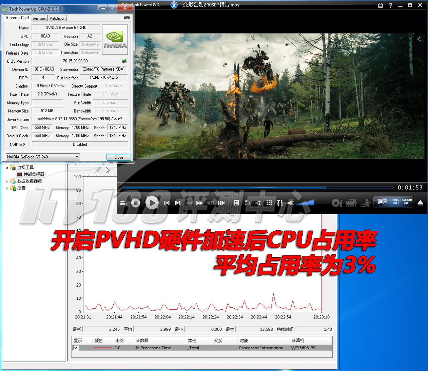Click the 平均 value 2.999

[x=152, y=329]
